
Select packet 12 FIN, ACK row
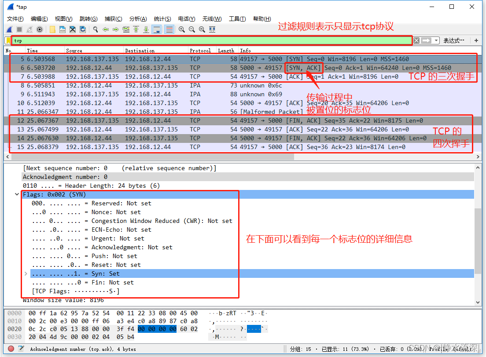tap(220, 120)
